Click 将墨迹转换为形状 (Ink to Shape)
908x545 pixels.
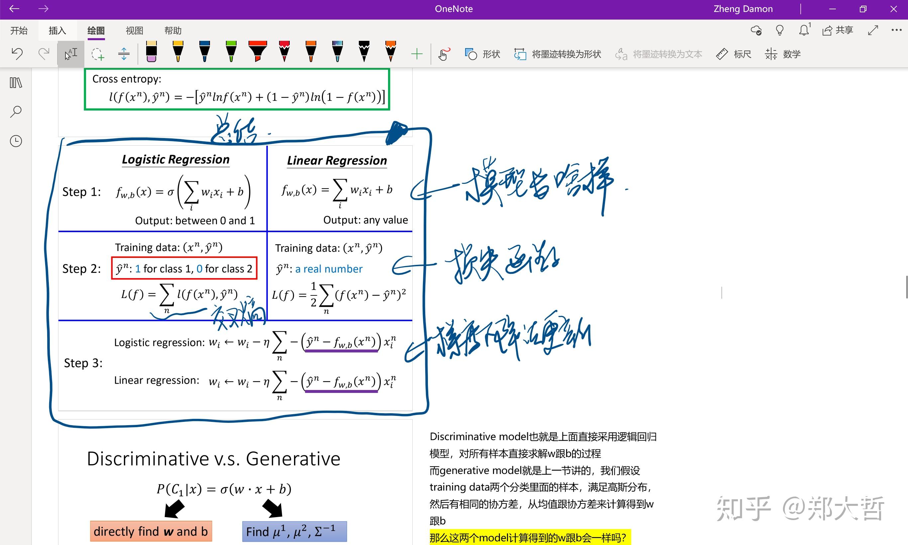(x=558, y=54)
